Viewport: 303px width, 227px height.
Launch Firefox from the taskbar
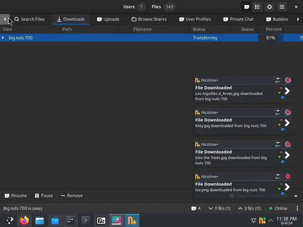point(24,220)
